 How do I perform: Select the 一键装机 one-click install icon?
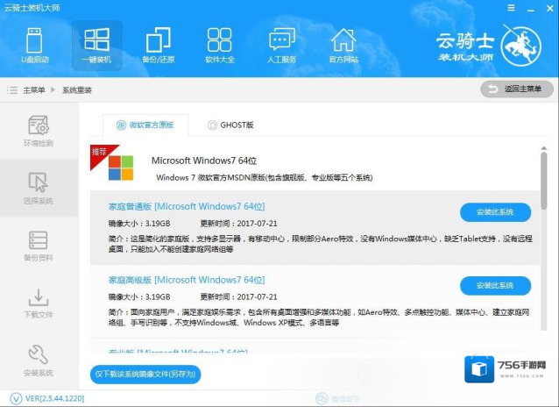[96, 45]
